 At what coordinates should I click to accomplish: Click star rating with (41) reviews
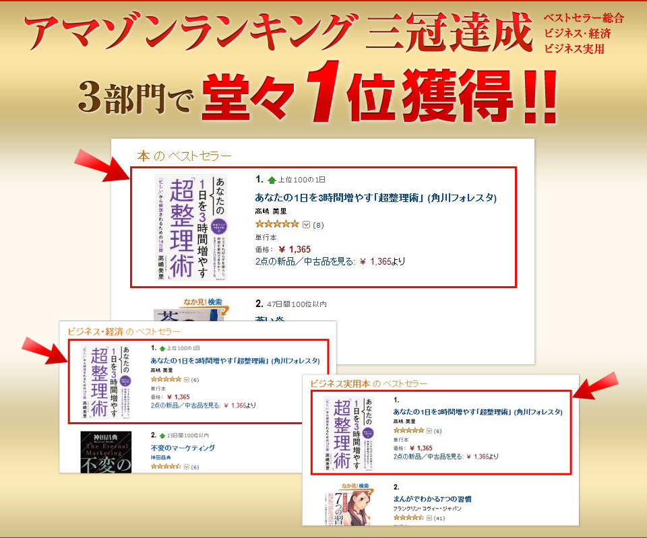click(x=409, y=517)
